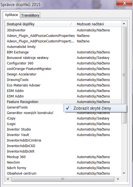Select the iCopy add-in
This screenshot has height=187, width=133.
63,118
